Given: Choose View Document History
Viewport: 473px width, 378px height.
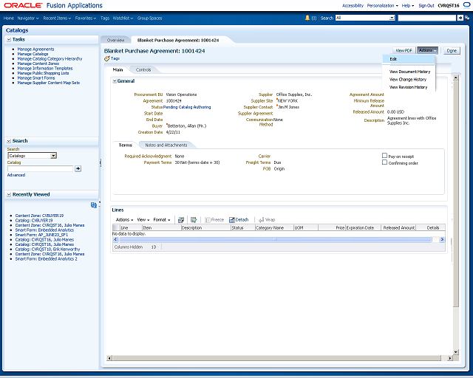Looking at the screenshot, I should coord(409,72).
